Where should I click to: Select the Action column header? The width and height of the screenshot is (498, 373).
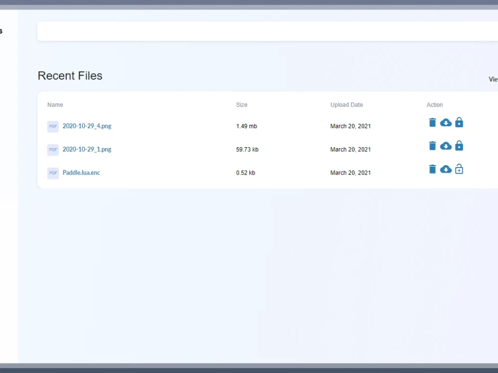click(x=434, y=104)
